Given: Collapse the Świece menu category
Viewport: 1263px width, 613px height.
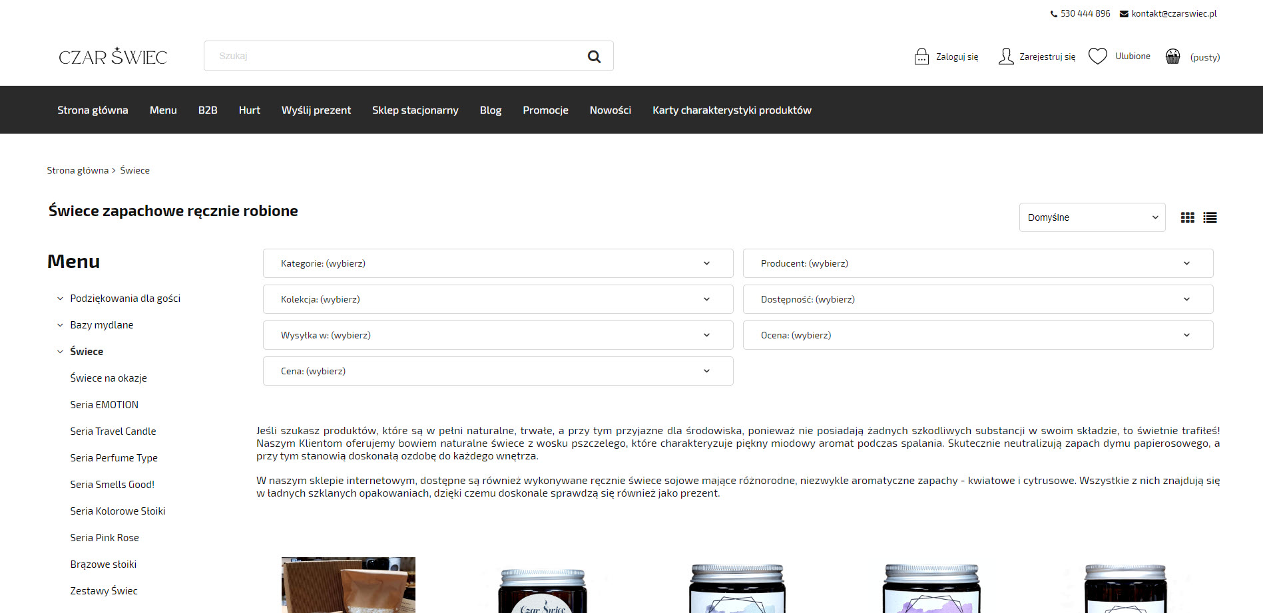Looking at the screenshot, I should (x=60, y=352).
